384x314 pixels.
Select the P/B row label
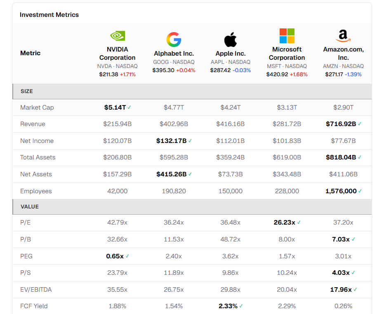(x=26, y=239)
